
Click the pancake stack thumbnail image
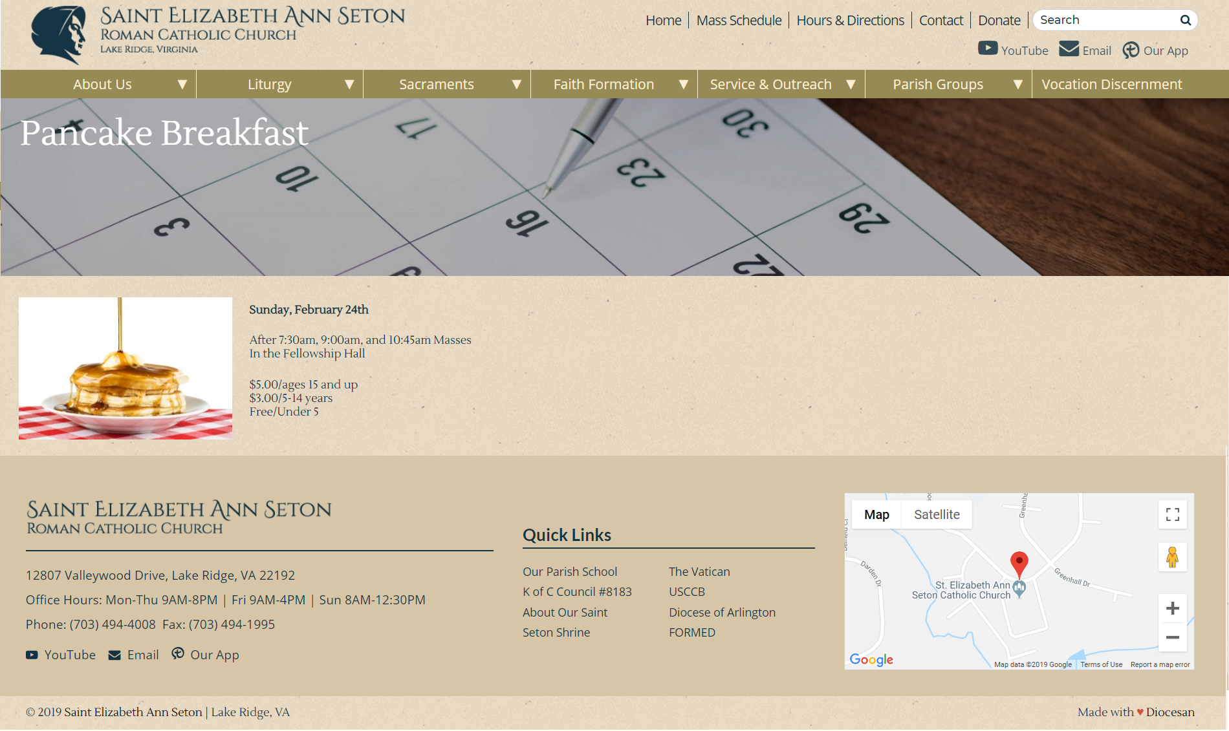tap(125, 368)
